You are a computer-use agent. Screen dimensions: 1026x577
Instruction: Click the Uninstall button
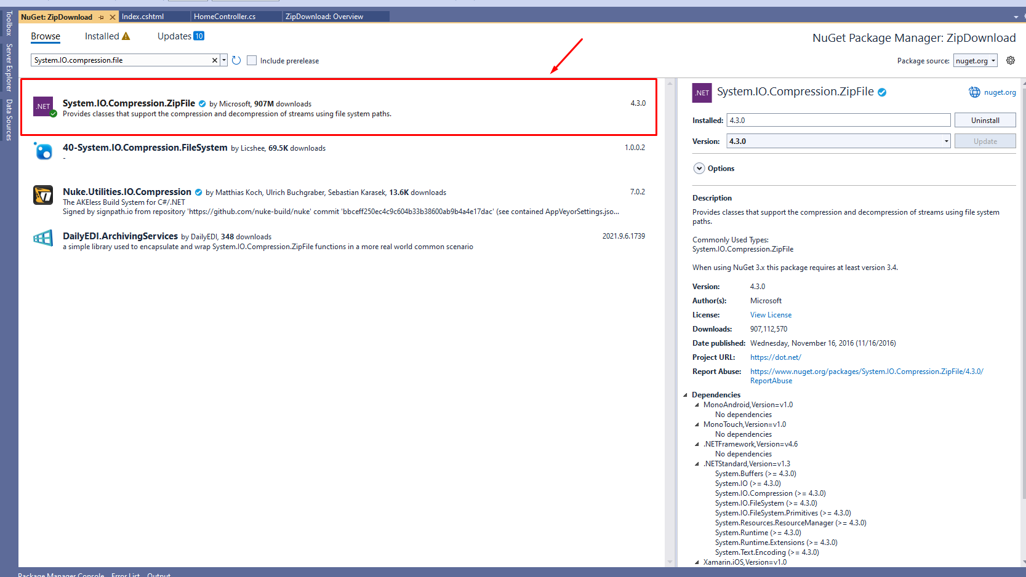coord(985,121)
